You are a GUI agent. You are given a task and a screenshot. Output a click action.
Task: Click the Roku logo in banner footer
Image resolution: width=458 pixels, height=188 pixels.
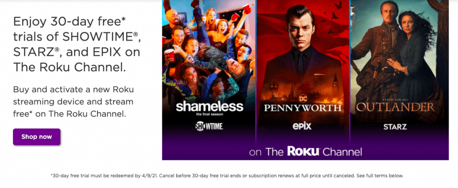304,151
